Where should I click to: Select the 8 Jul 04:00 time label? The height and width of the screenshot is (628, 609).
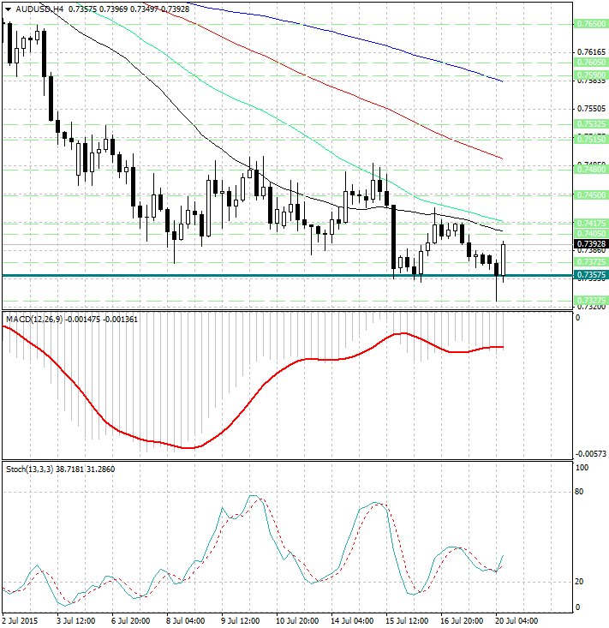pos(185,621)
